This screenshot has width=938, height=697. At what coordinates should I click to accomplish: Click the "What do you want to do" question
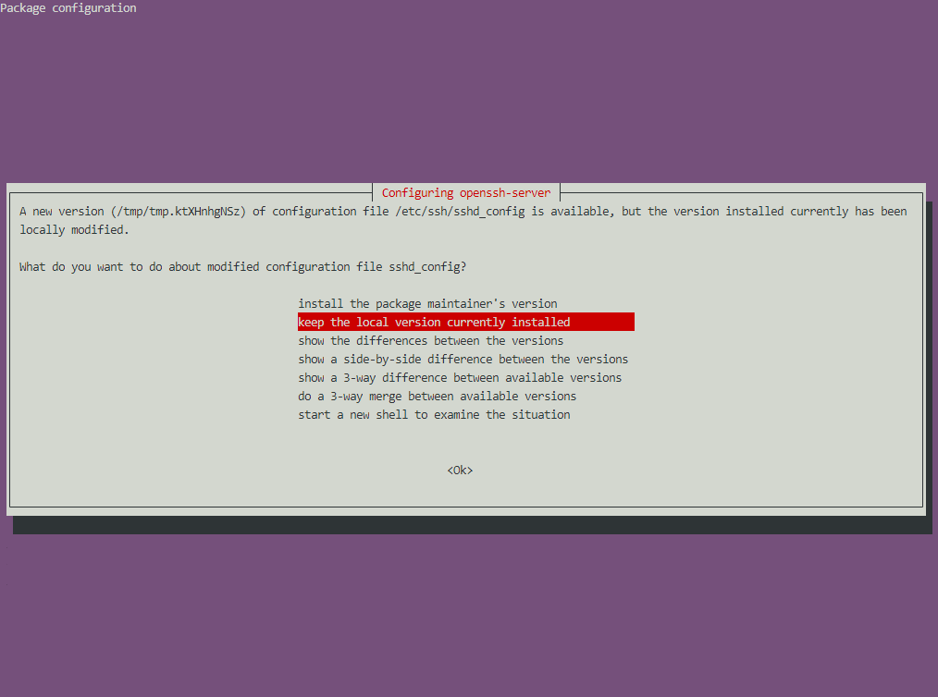(243, 266)
